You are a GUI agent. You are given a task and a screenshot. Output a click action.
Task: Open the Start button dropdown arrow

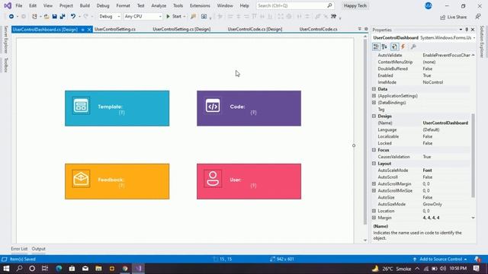(x=185, y=17)
